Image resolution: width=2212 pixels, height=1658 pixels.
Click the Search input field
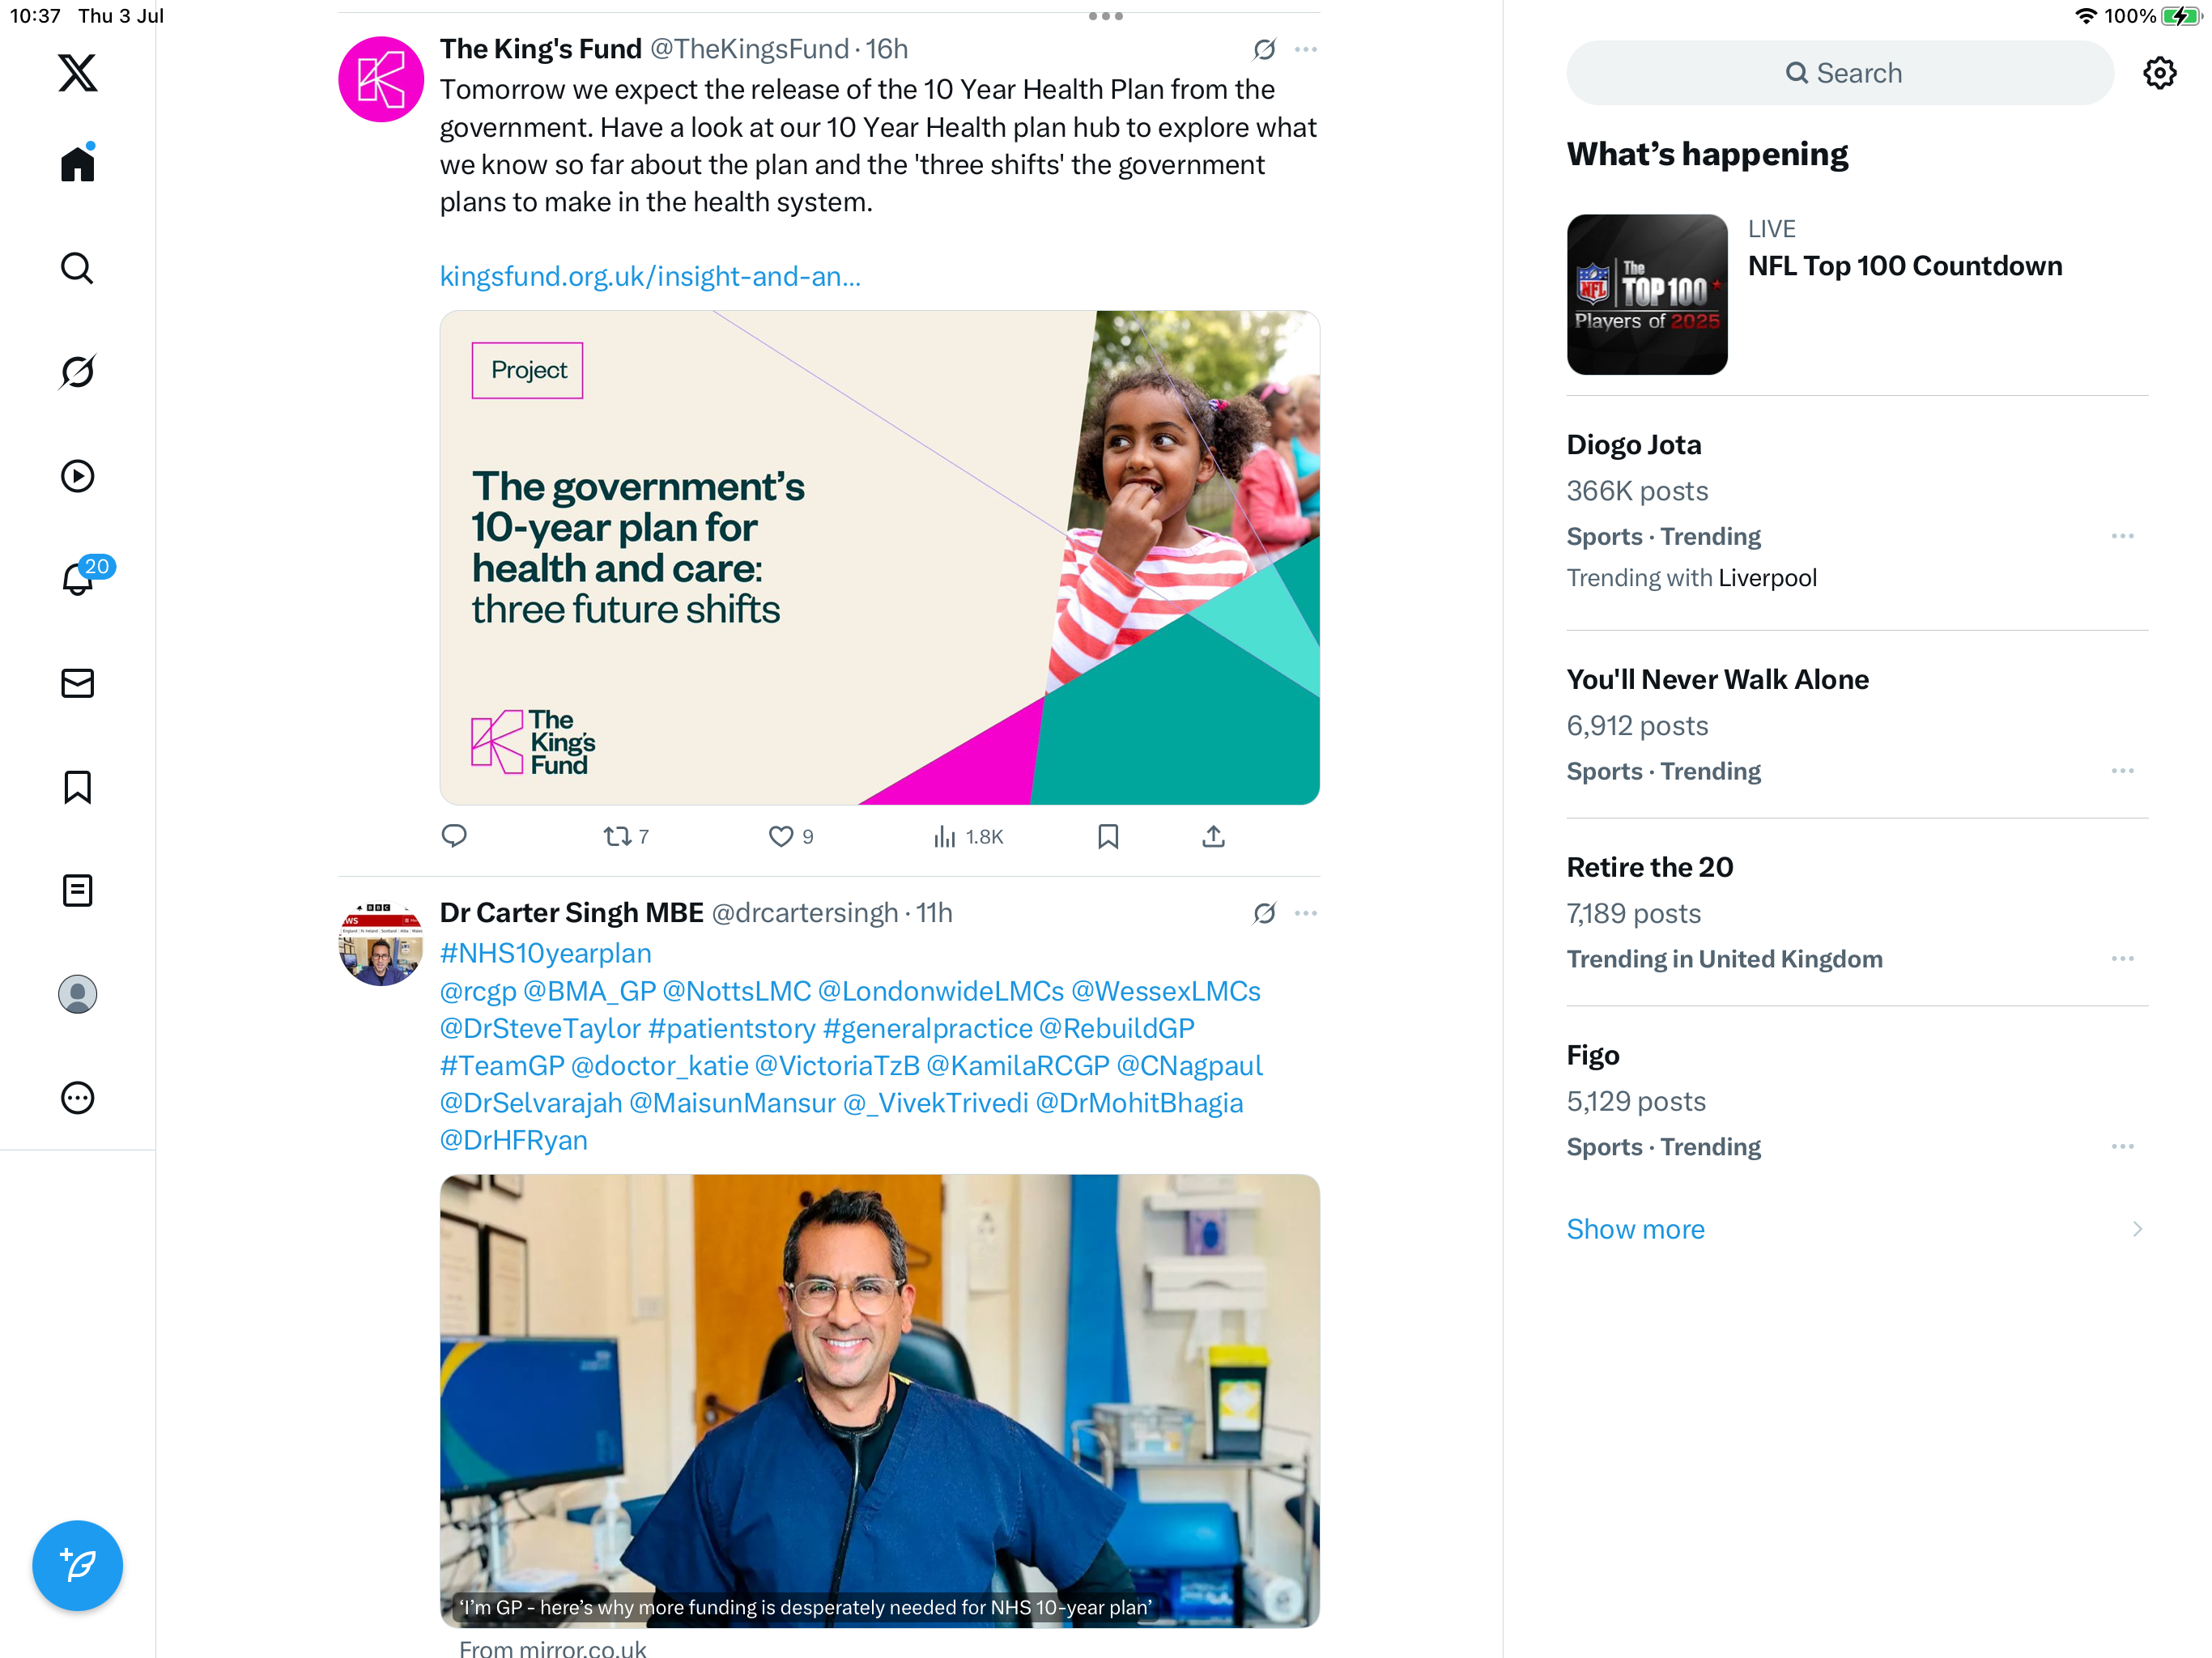coord(1840,73)
